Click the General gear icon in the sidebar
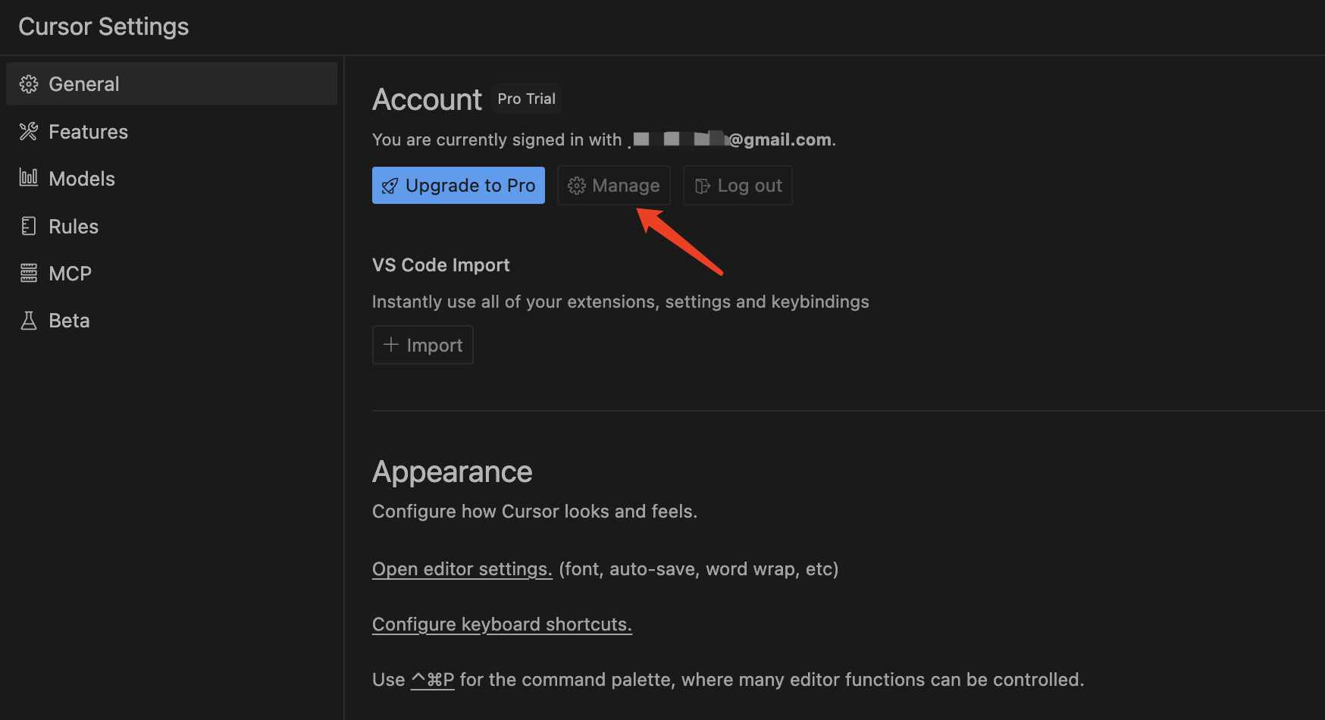 click(x=29, y=84)
